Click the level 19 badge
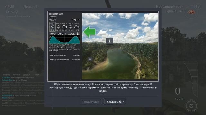Image resolution: width=206 pixels, height=115 pixels. (x=197, y=6)
